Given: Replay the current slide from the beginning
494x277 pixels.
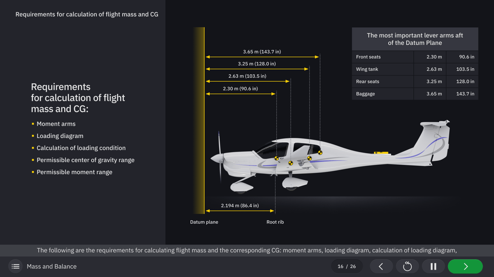Looking at the screenshot, I should pyautogui.click(x=407, y=266).
